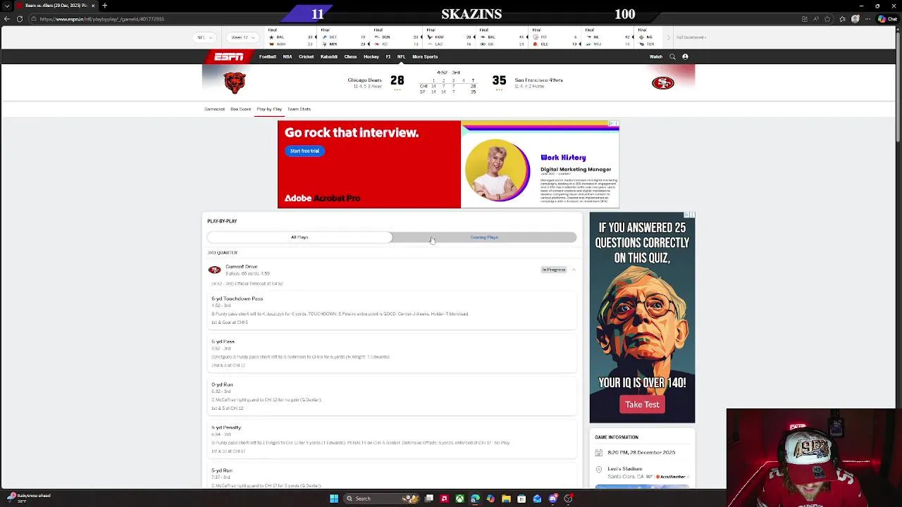Viewport: 902px width, 507px height.
Task: Click Chicago Bears team name link
Action: [x=364, y=80]
